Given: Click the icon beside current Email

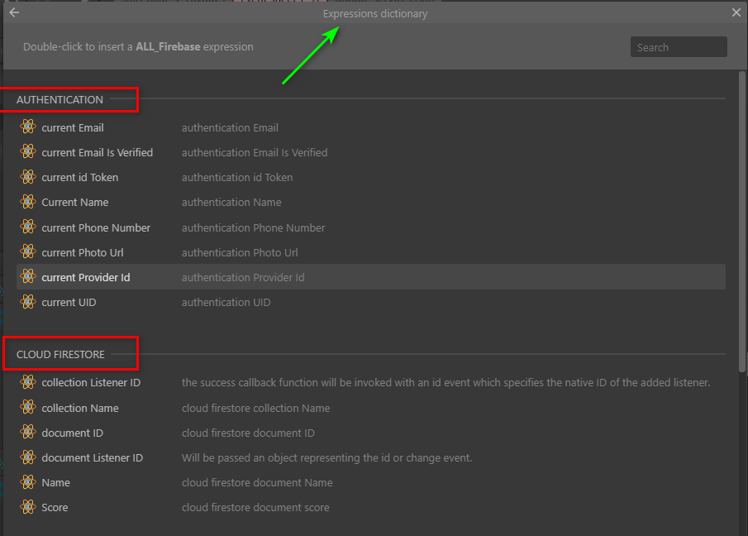Looking at the screenshot, I should pos(28,127).
